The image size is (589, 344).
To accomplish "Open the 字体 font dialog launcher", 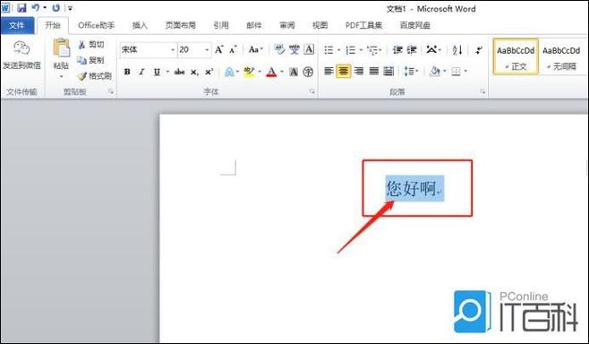I will click(x=312, y=91).
